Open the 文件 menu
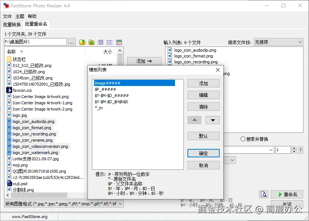The width and height of the screenshot is (309, 221). [7, 16]
